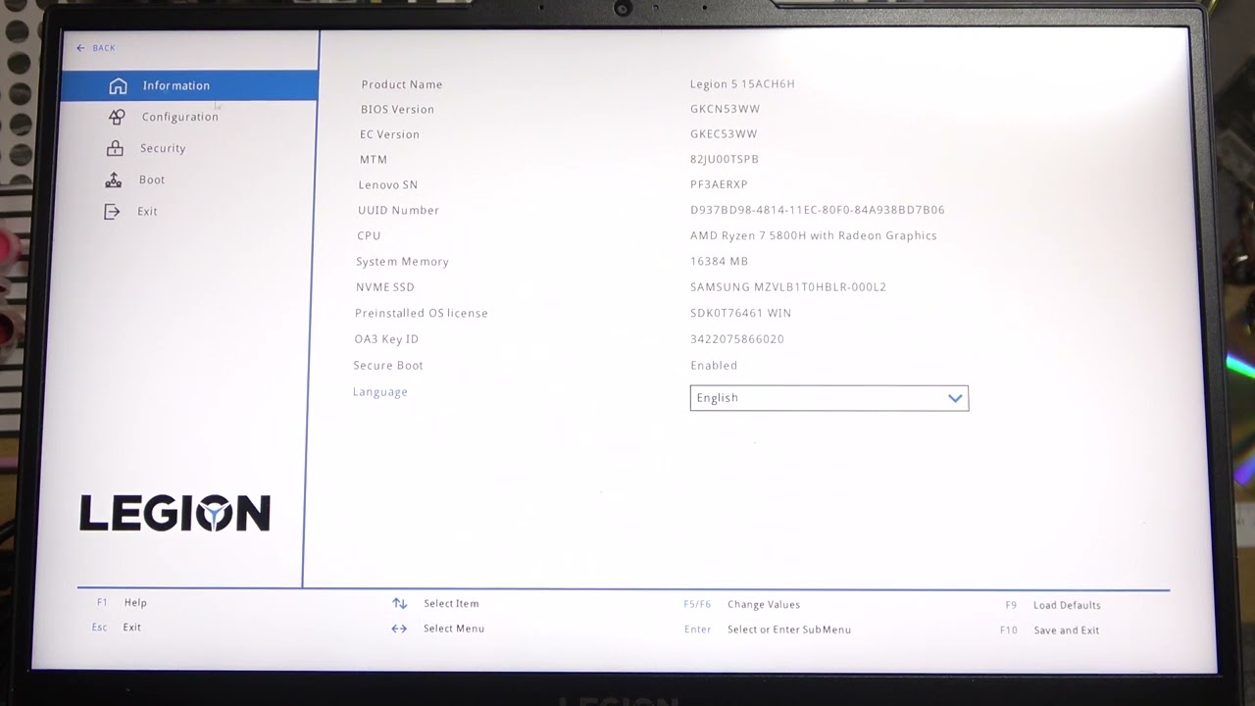Click the Configuration gear icon
Screen dimensions: 1255x706
[117, 117]
